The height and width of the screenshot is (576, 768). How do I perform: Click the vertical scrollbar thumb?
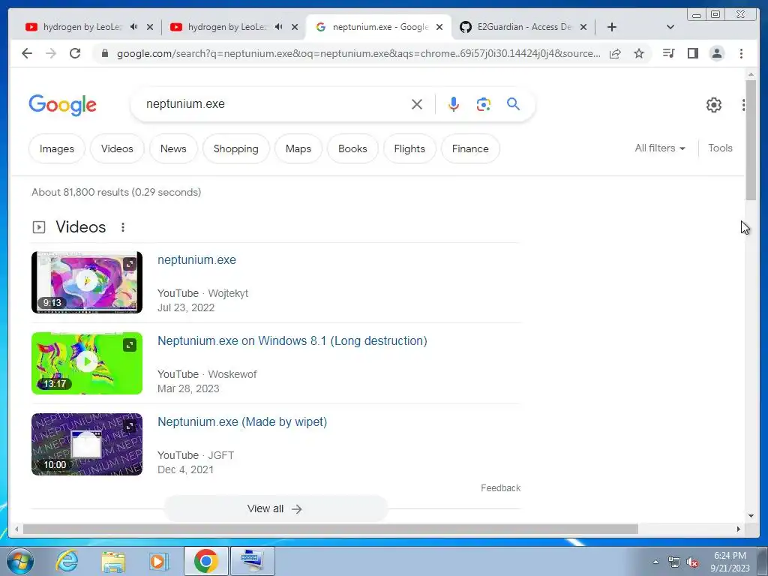751,139
